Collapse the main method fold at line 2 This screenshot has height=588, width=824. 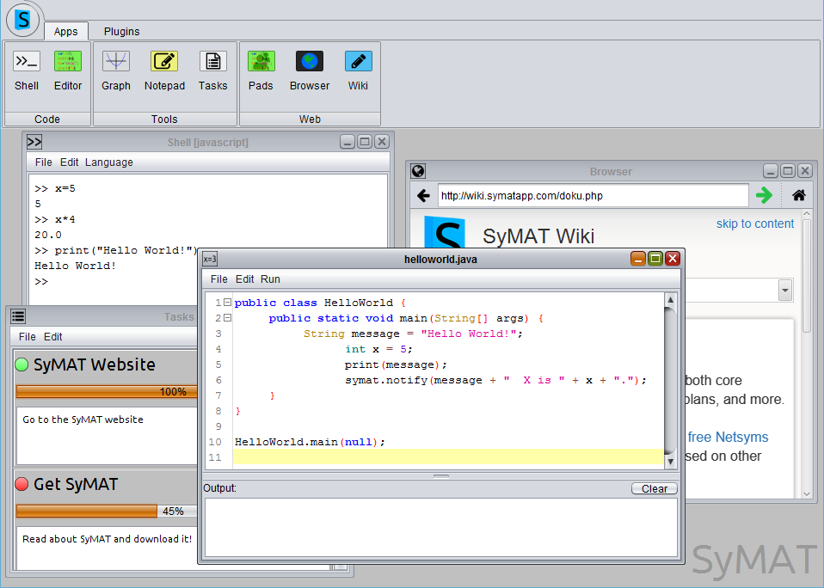227,318
